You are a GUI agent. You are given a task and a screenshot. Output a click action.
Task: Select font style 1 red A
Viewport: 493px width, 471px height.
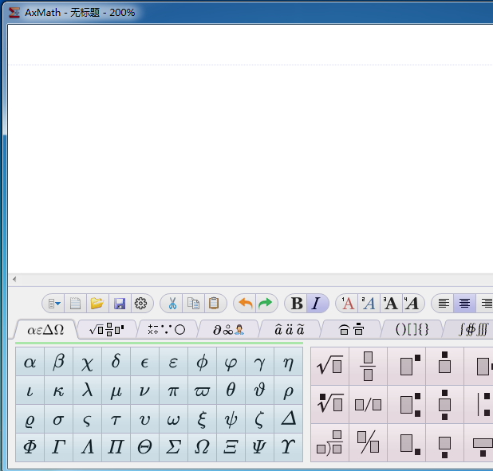point(348,304)
